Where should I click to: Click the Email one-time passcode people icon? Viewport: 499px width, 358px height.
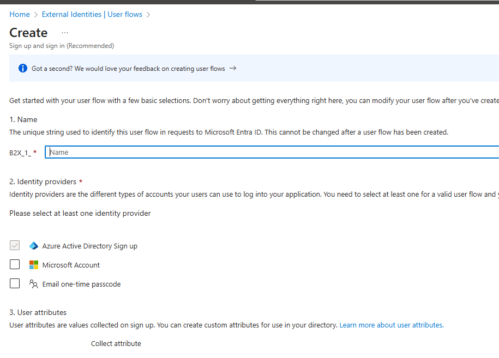pos(34,284)
